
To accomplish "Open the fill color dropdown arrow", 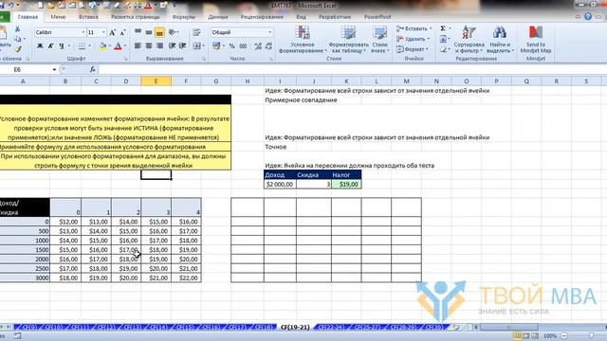I will pos(110,46).
